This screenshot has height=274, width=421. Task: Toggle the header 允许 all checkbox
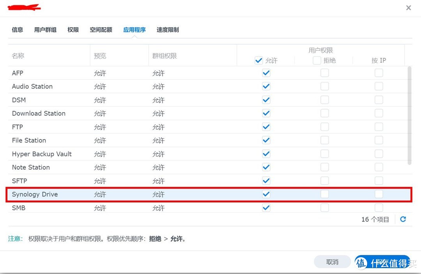(258, 60)
